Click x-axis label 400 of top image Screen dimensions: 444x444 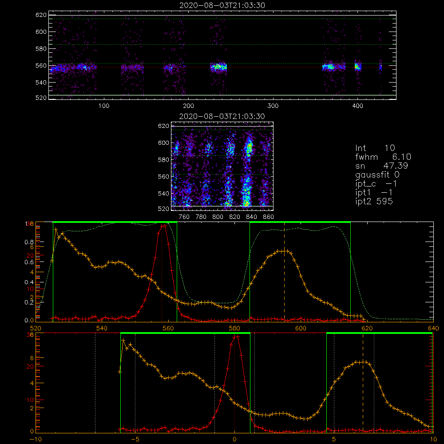357,106
